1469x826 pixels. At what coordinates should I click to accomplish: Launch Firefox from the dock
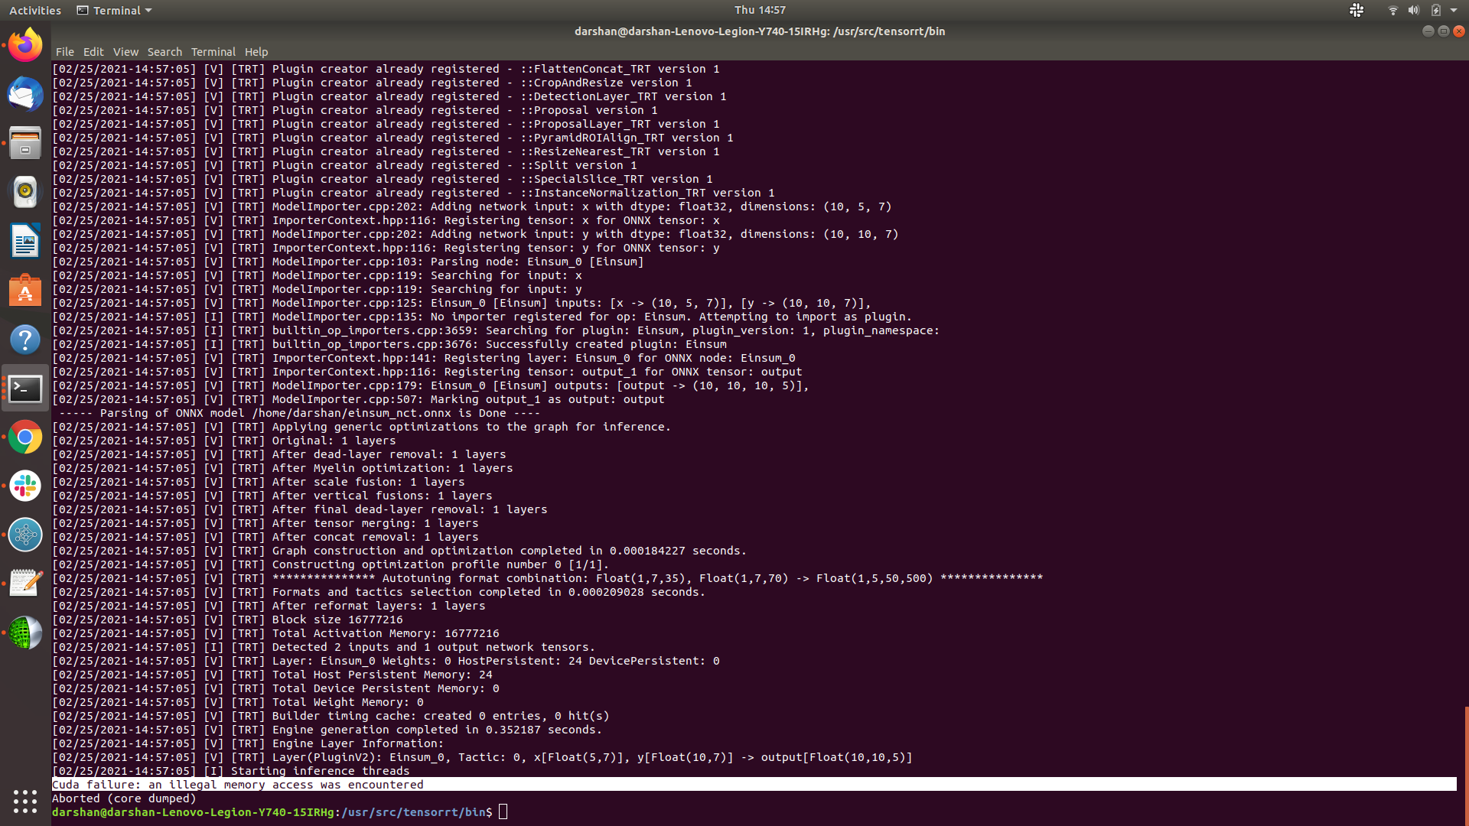(25, 44)
